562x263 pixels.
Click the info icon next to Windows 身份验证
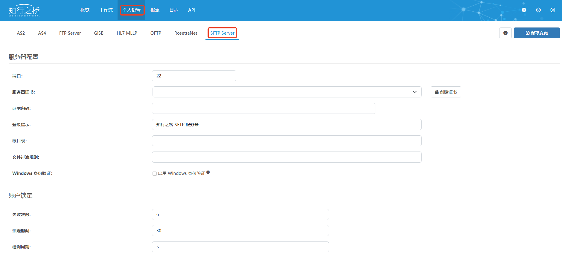[x=208, y=172]
